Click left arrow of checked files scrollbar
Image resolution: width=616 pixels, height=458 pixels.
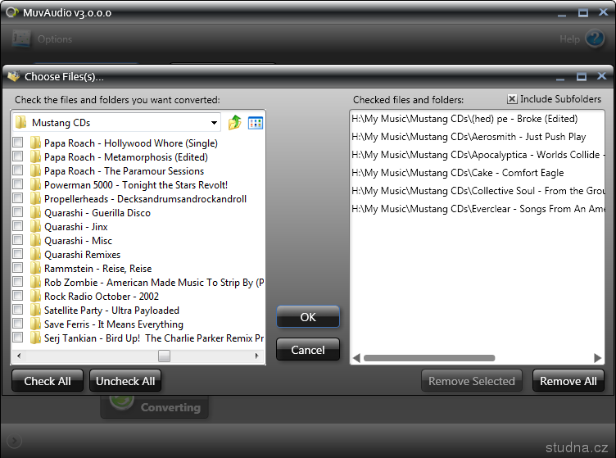click(356, 358)
